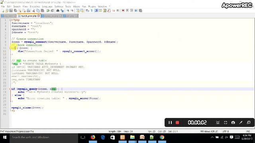
Task: Open the File menu
Action: (3, 6)
